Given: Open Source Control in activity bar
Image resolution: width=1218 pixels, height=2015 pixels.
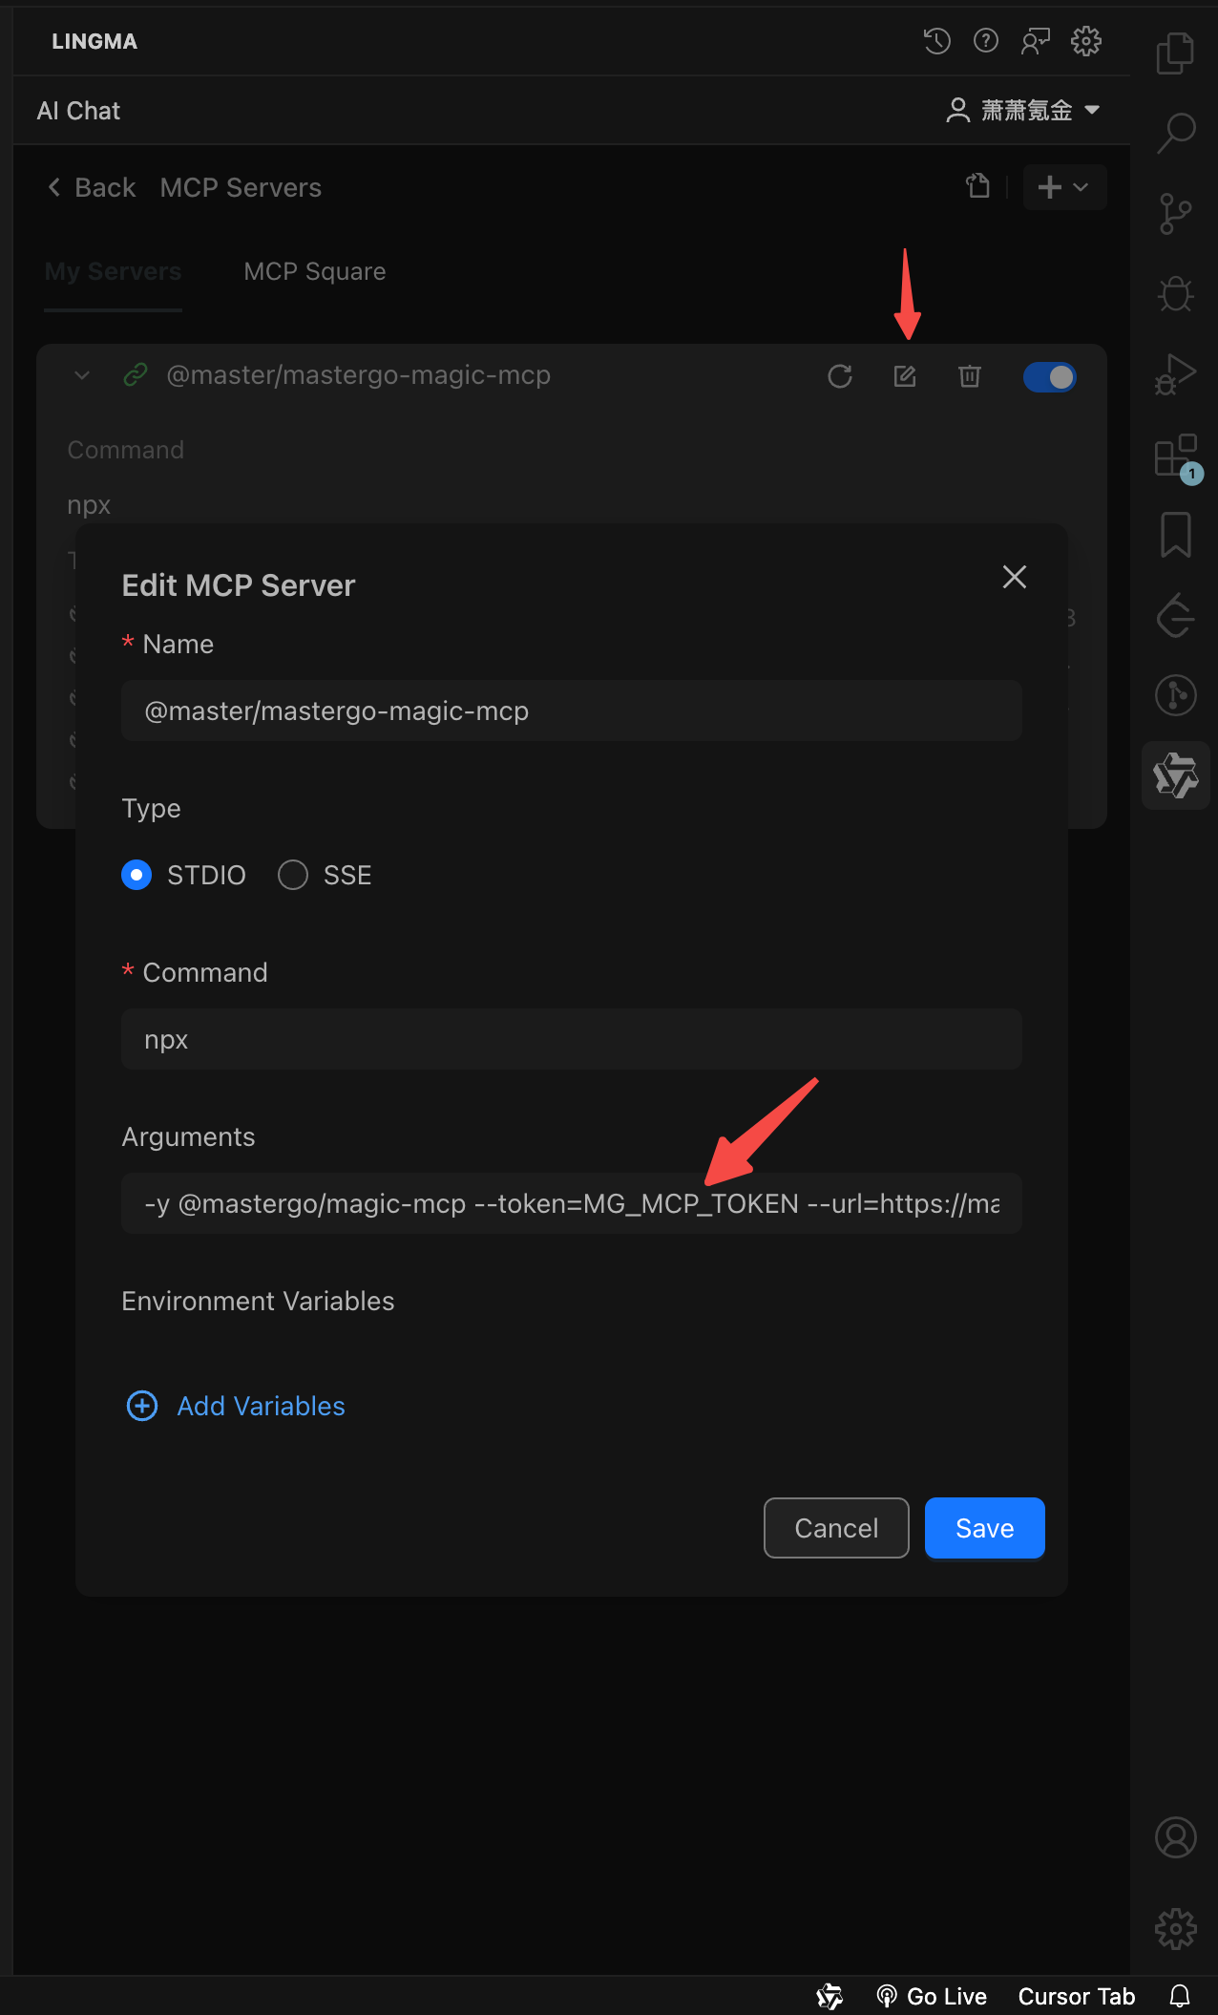Looking at the screenshot, I should pos(1176,213).
